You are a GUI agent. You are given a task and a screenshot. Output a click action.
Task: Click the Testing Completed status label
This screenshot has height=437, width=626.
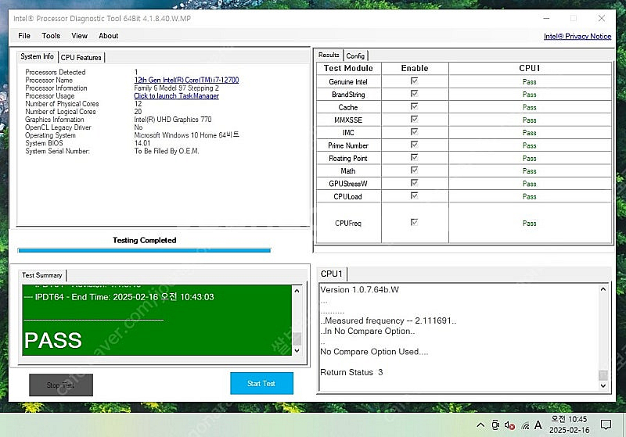point(144,240)
